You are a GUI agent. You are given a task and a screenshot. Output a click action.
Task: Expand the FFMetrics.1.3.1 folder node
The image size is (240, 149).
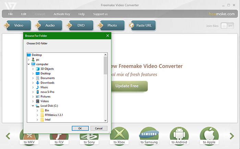click(x=37, y=115)
